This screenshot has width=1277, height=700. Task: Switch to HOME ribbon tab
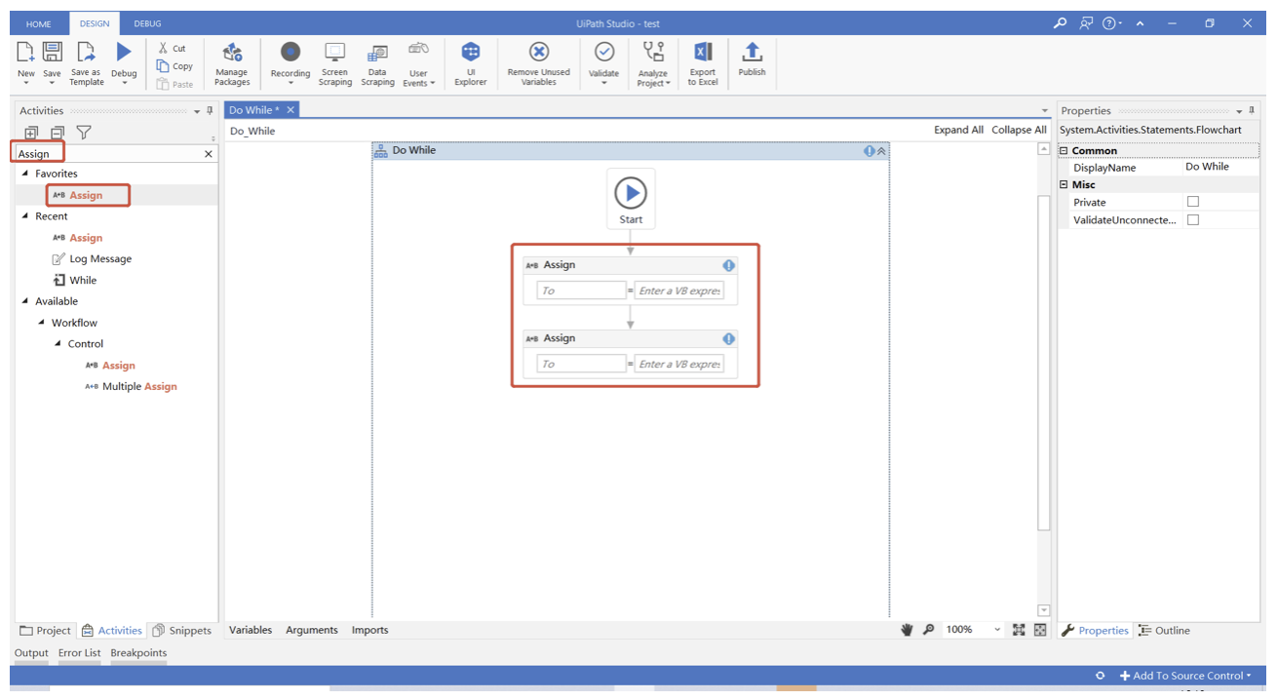click(38, 23)
